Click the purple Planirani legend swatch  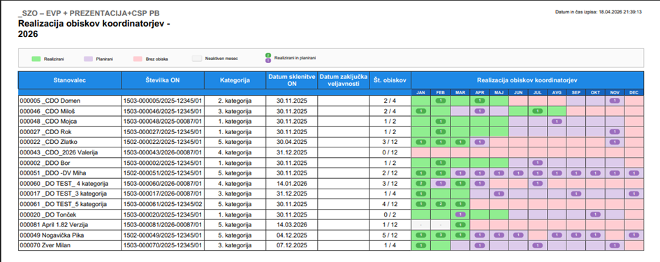(88, 59)
